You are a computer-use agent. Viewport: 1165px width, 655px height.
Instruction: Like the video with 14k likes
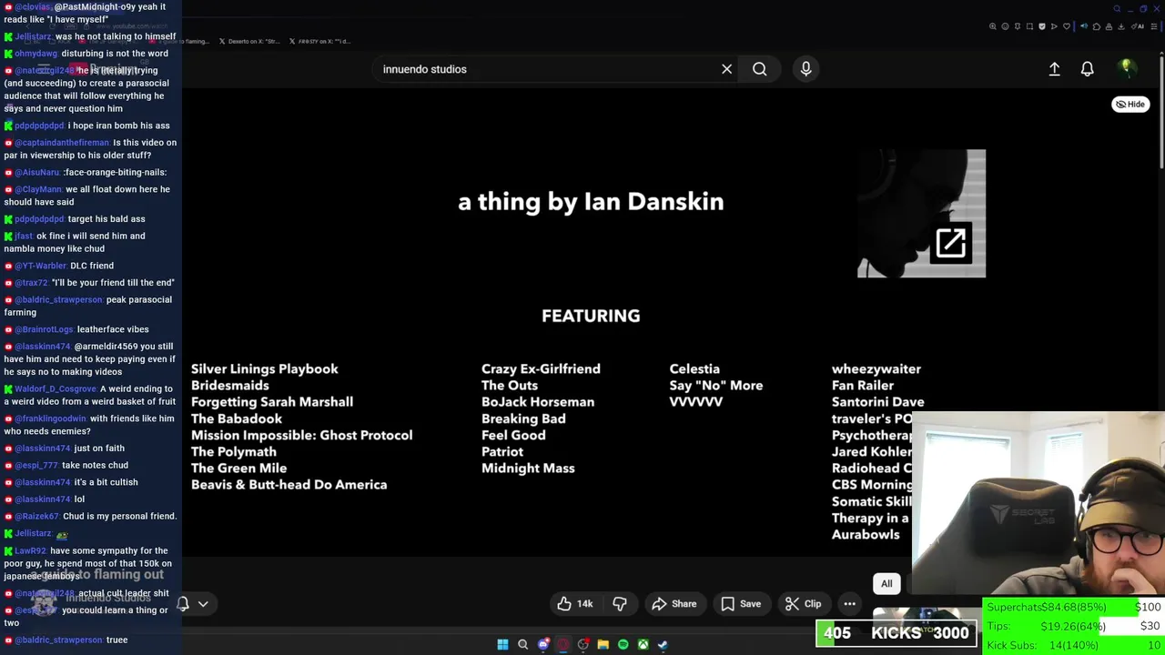point(575,604)
